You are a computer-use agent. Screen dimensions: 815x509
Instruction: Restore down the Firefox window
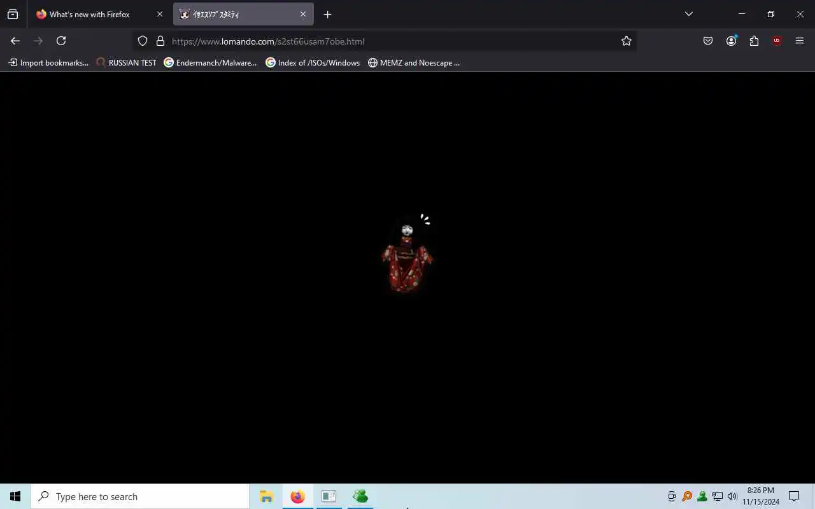coord(771,14)
